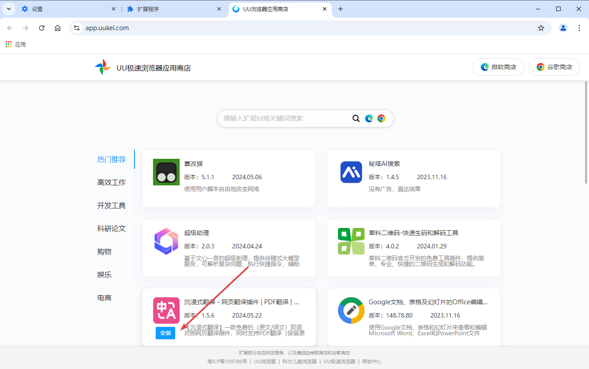Screen dimensions: 589x369
Task: Click the Edge icon in the search bar
Action: [369, 118]
